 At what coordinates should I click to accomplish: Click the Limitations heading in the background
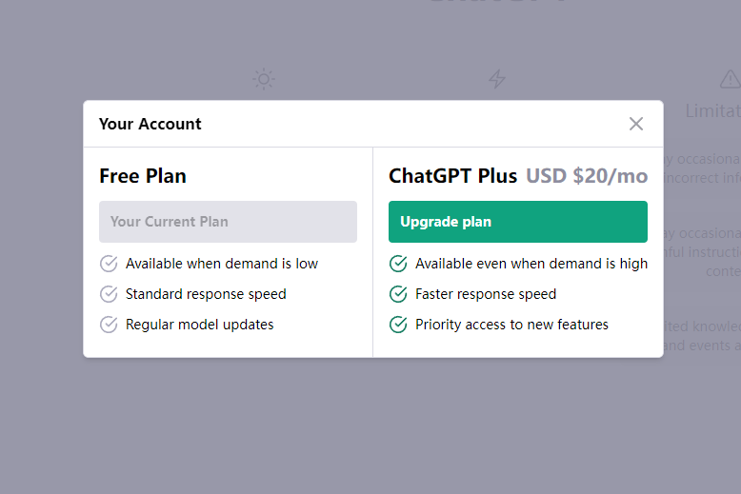[x=713, y=111]
